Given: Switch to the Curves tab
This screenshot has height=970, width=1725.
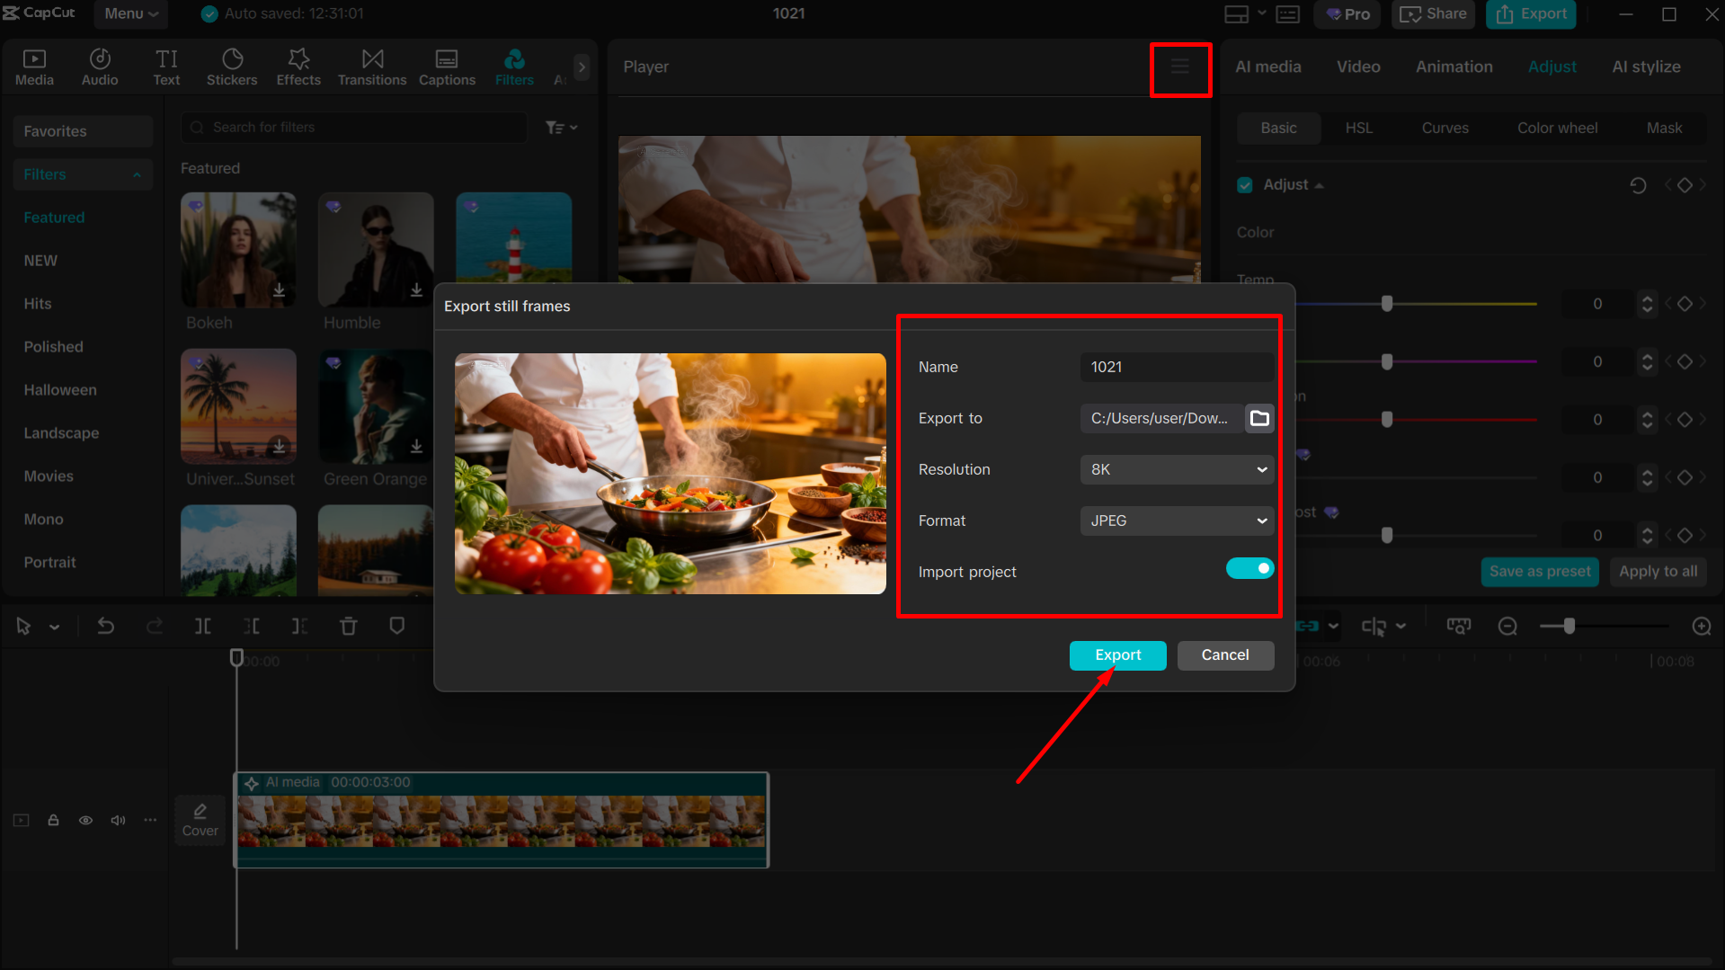Looking at the screenshot, I should click(x=1445, y=128).
